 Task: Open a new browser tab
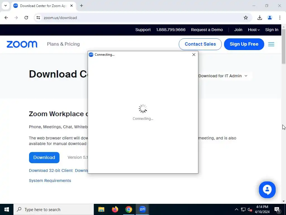pyautogui.click(x=82, y=6)
